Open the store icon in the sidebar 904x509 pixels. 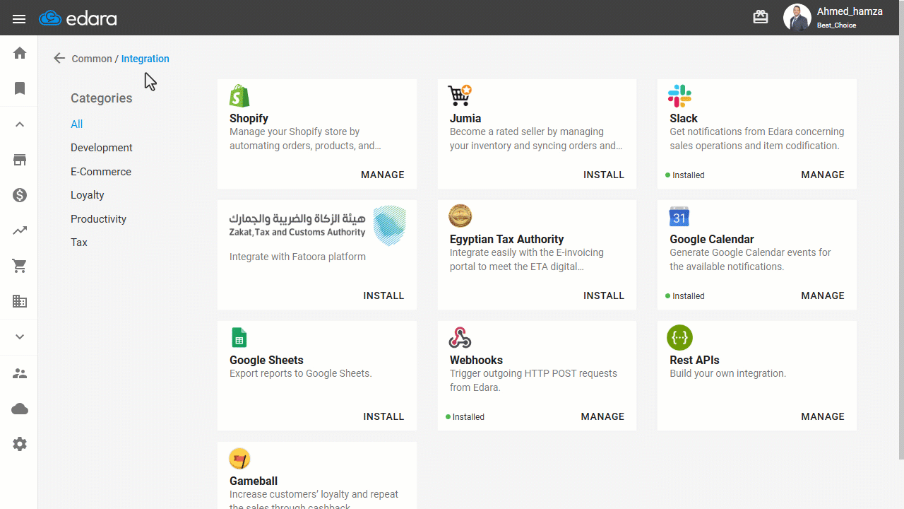pyautogui.click(x=20, y=160)
